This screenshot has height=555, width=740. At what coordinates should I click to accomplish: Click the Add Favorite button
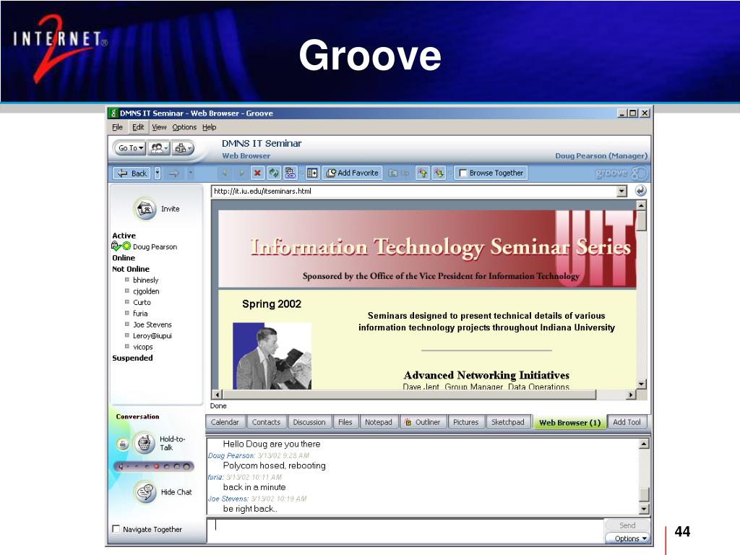[353, 173]
